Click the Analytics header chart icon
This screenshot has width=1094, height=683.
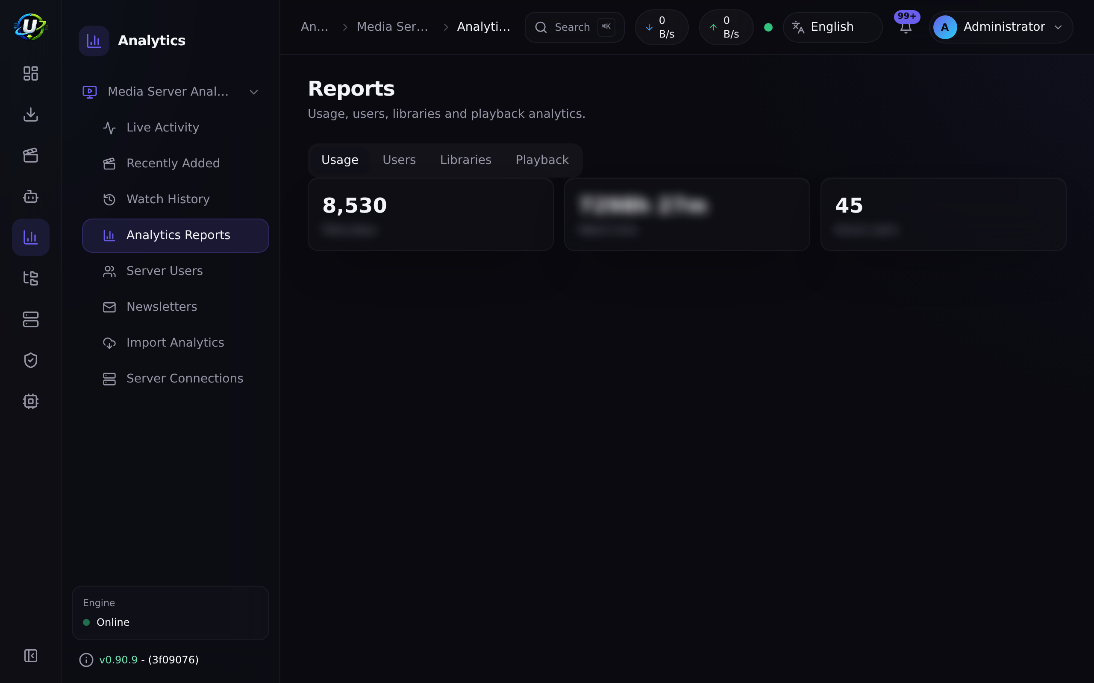click(94, 41)
